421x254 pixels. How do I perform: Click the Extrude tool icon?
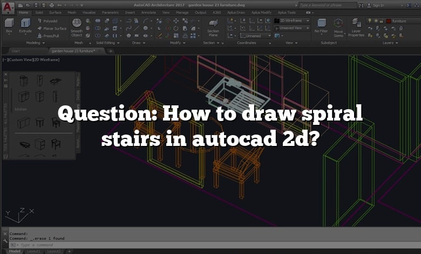pos(25,25)
